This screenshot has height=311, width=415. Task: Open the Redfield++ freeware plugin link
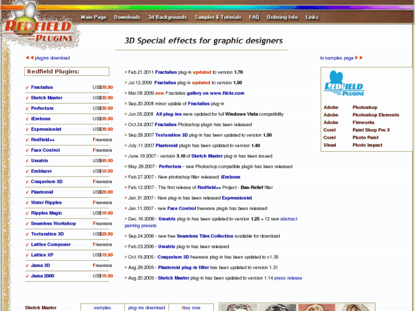pyautogui.click(x=43, y=140)
